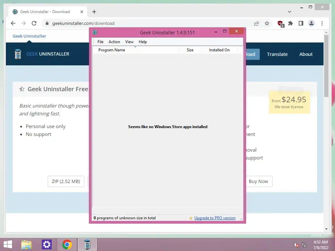Toggle the Chrome side panel icon
335x251 pixels.
coord(301,23)
